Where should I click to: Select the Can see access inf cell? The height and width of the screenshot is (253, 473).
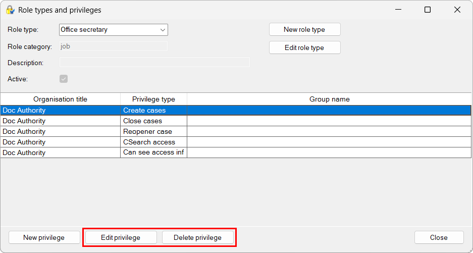click(153, 153)
